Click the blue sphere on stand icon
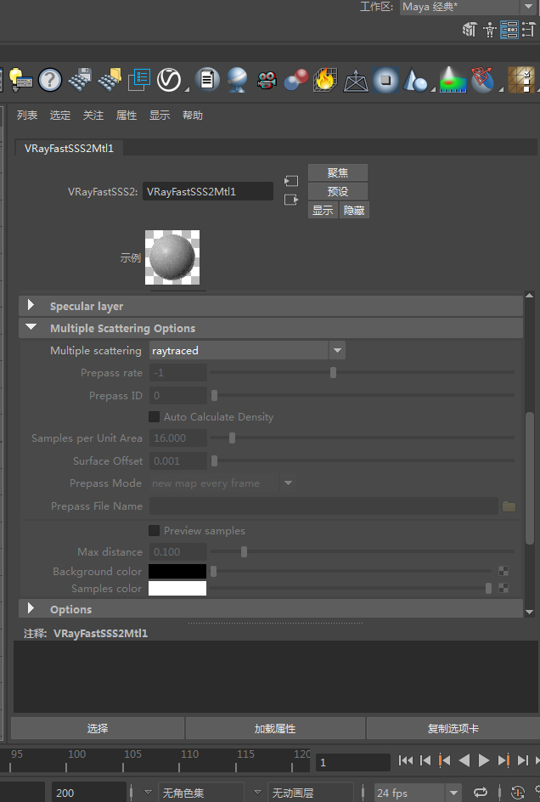Viewport: 540px width, 802px height. tap(237, 80)
